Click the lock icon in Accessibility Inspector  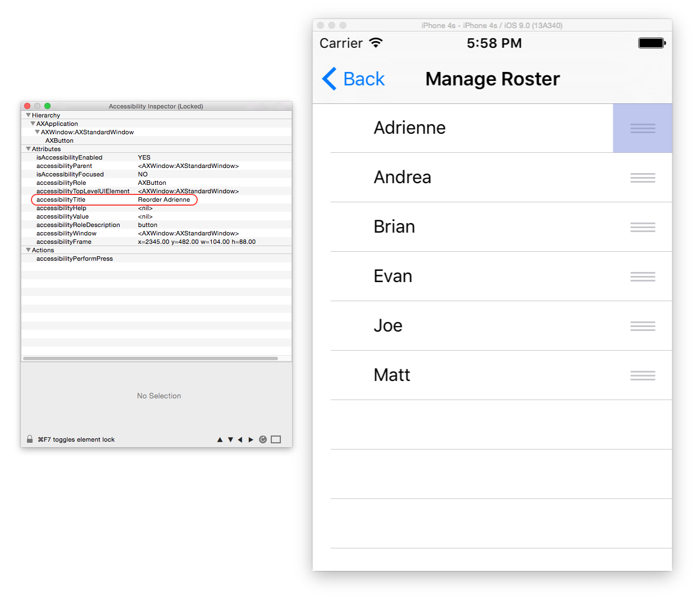point(30,439)
